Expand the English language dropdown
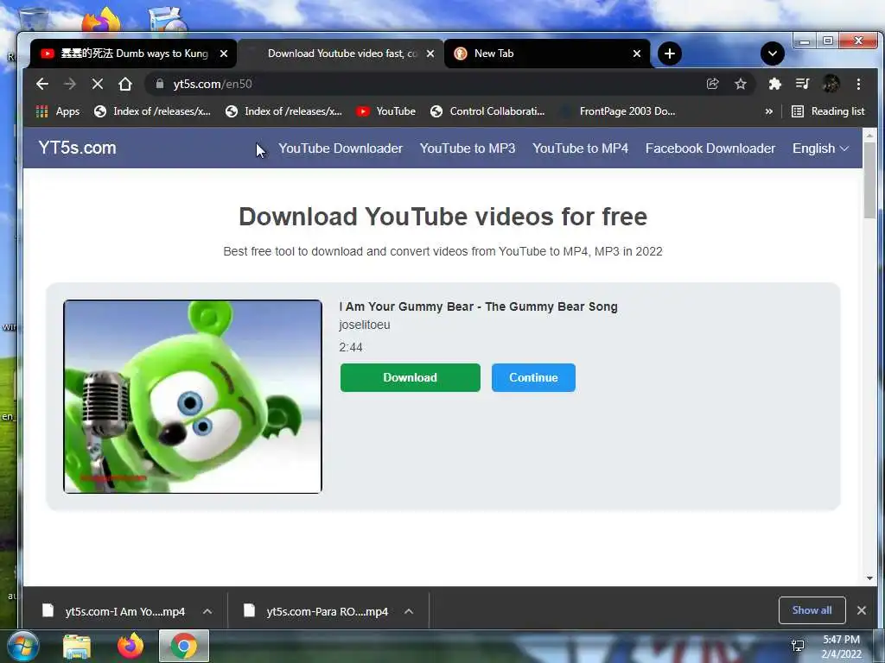Image resolution: width=885 pixels, height=663 pixels. [821, 148]
